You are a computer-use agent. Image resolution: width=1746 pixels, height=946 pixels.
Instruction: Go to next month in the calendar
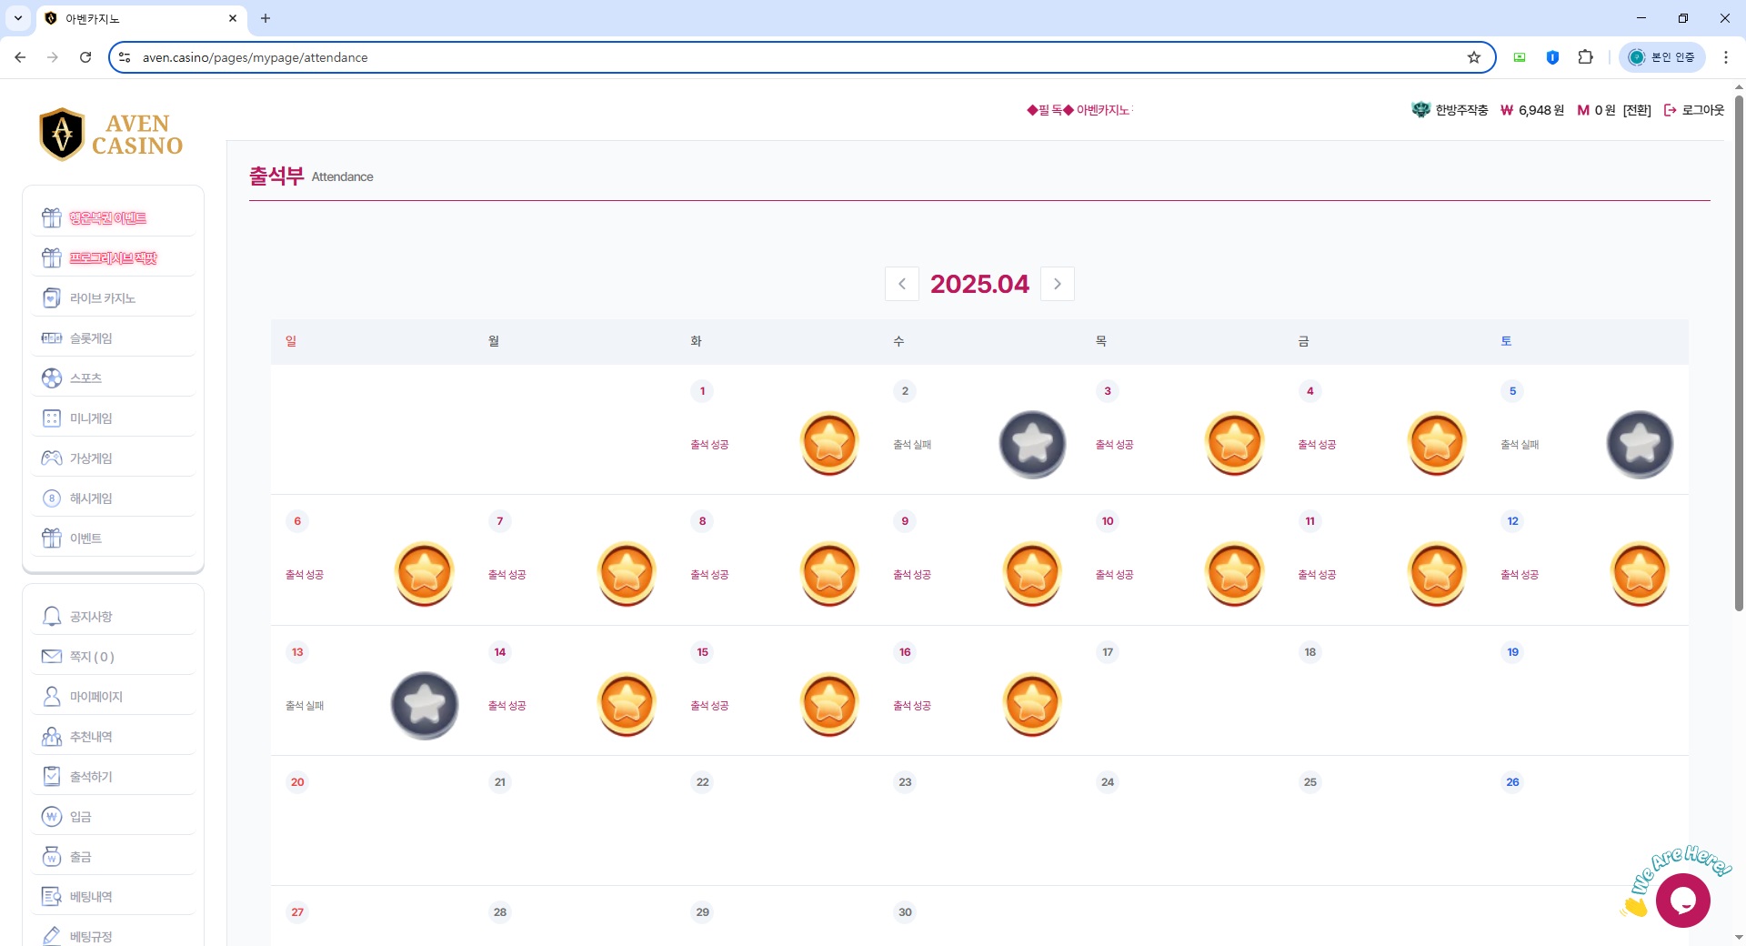tap(1057, 284)
